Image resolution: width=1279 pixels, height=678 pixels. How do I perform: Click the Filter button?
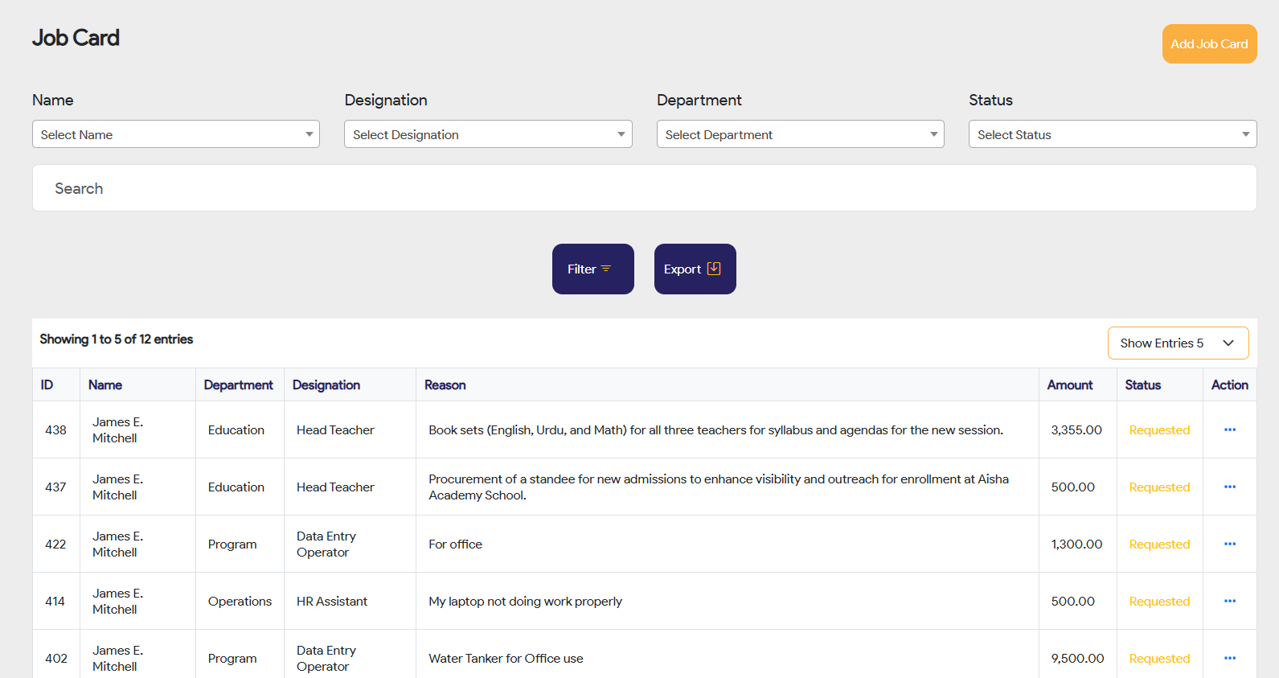click(592, 269)
